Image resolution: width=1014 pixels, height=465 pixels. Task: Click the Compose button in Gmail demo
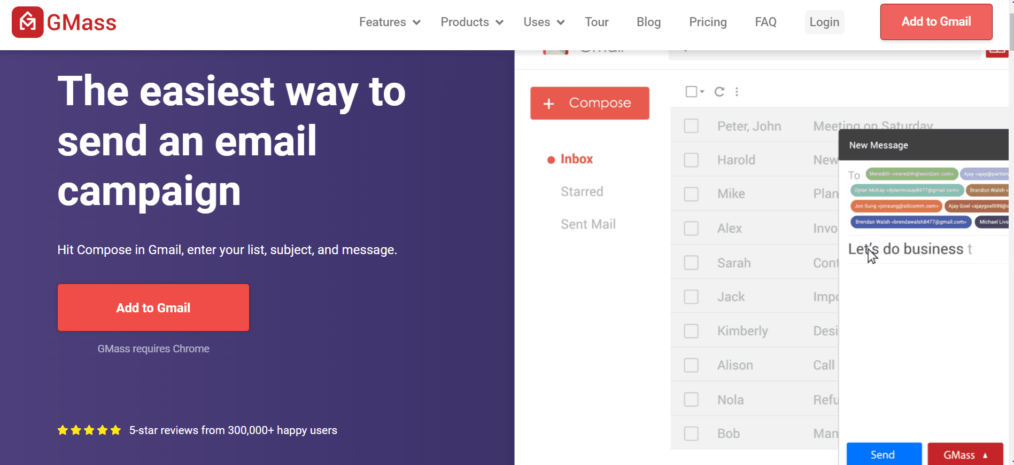point(590,103)
